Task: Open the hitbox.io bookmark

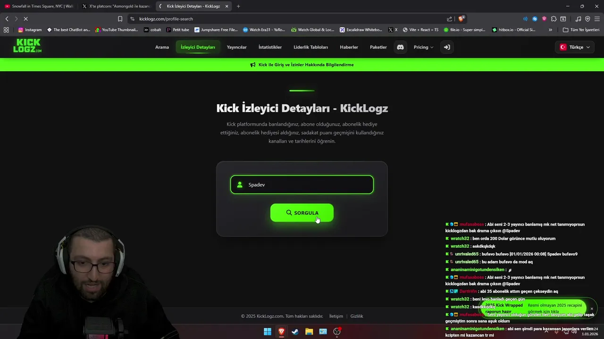Action: click(x=513, y=30)
